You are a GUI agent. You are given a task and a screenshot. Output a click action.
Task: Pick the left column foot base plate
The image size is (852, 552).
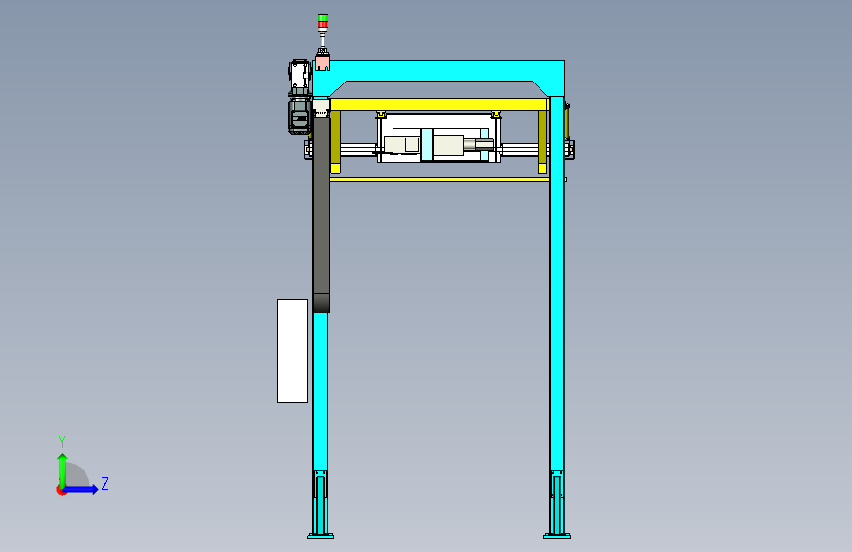[320, 537]
